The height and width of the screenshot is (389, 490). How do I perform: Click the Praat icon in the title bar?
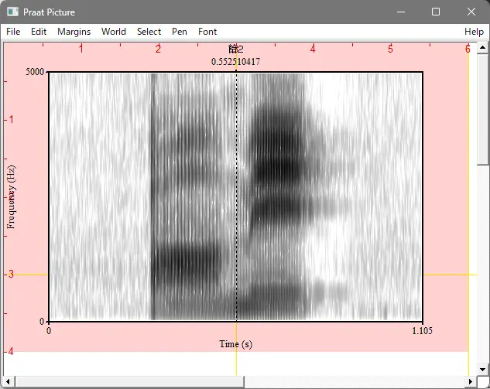pyautogui.click(x=12, y=12)
